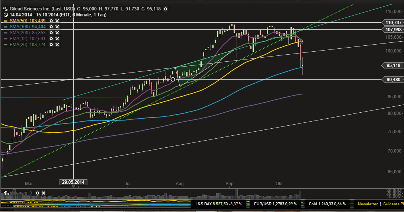Close the Volumen panel with X
Viewport: 404px width, 212px height.
[x=44, y=193]
